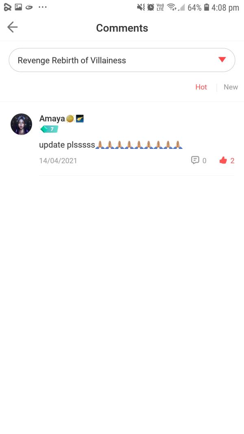Like Amaya's comment with thumbs-up icon
Image resolution: width=244 pixels, height=434 pixels.
(223, 160)
